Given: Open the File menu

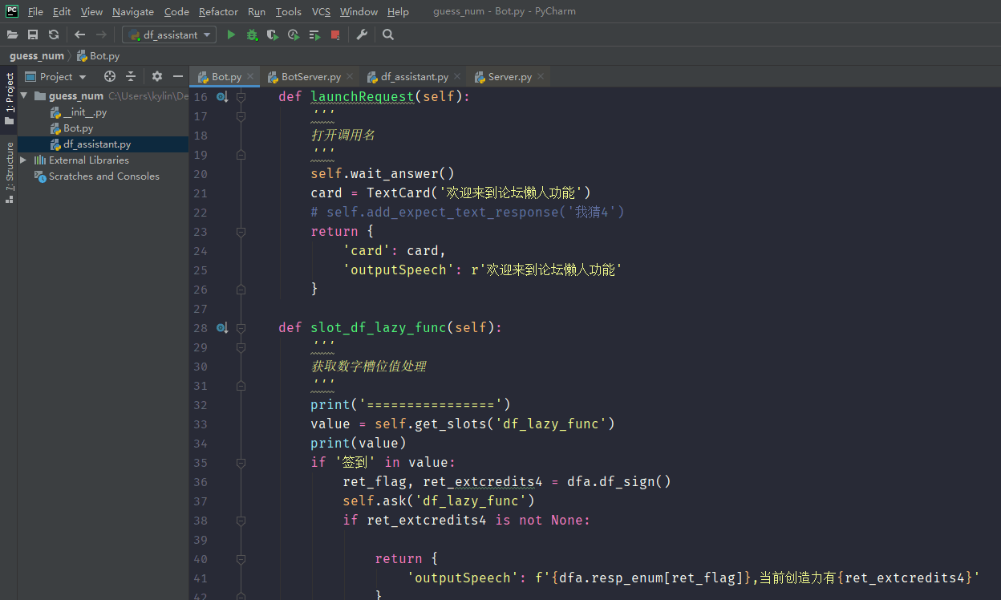Looking at the screenshot, I should click(x=35, y=11).
